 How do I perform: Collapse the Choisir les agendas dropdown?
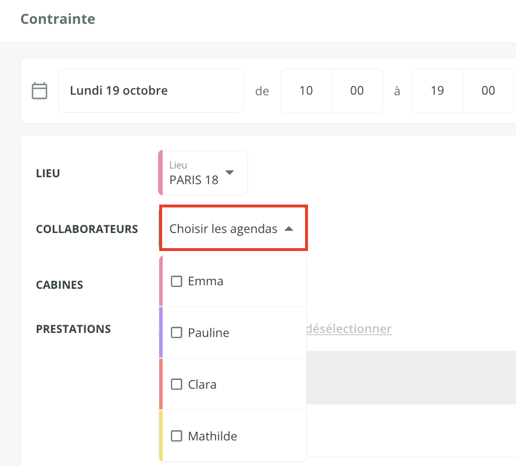234,228
